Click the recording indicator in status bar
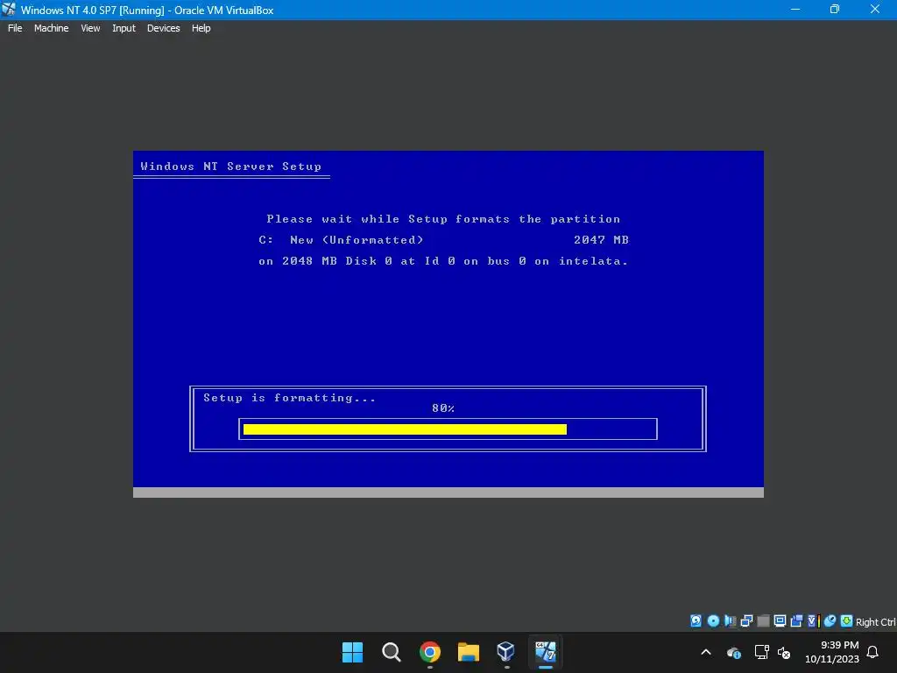The image size is (897, 673). click(x=796, y=621)
